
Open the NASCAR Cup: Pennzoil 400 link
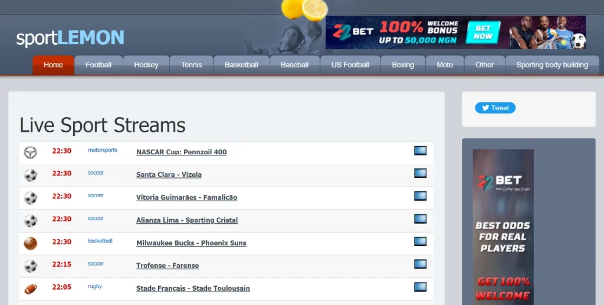click(x=182, y=152)
